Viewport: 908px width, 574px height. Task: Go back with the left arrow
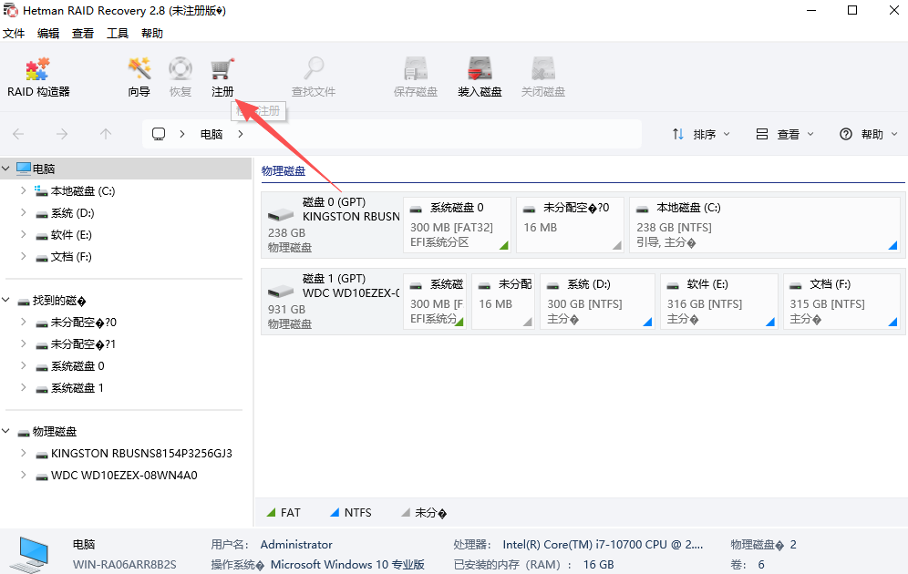tap(18, 134)
